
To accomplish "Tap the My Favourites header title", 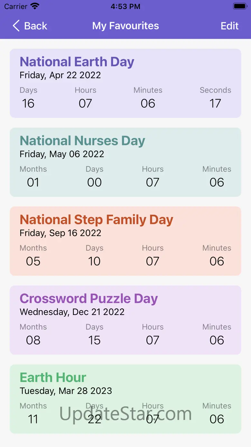I will (126, 26).
